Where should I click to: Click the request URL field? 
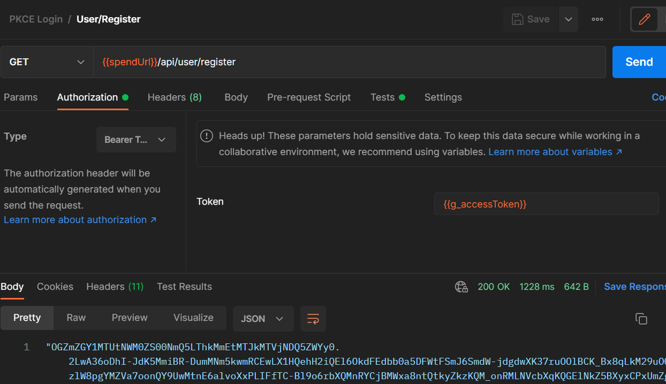350,62
